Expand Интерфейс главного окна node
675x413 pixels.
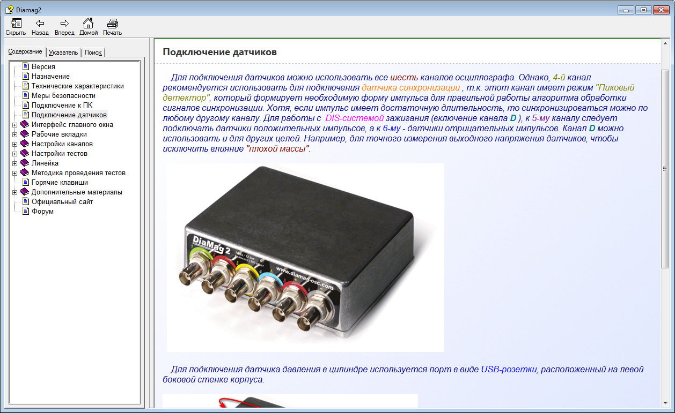coord(15,125)
